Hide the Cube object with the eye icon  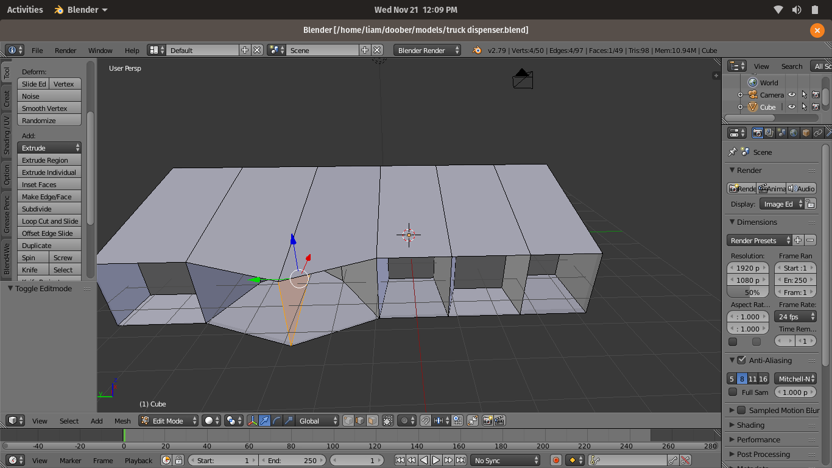(x=792, y=107)
